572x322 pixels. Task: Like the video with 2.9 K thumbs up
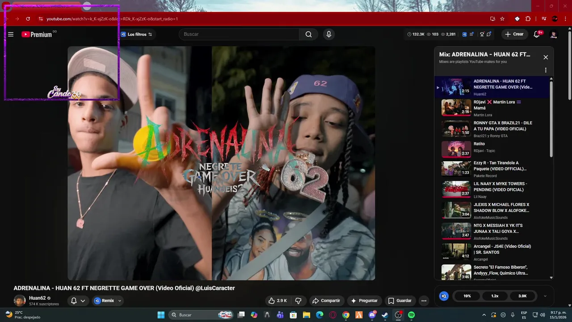click(278, 301)
